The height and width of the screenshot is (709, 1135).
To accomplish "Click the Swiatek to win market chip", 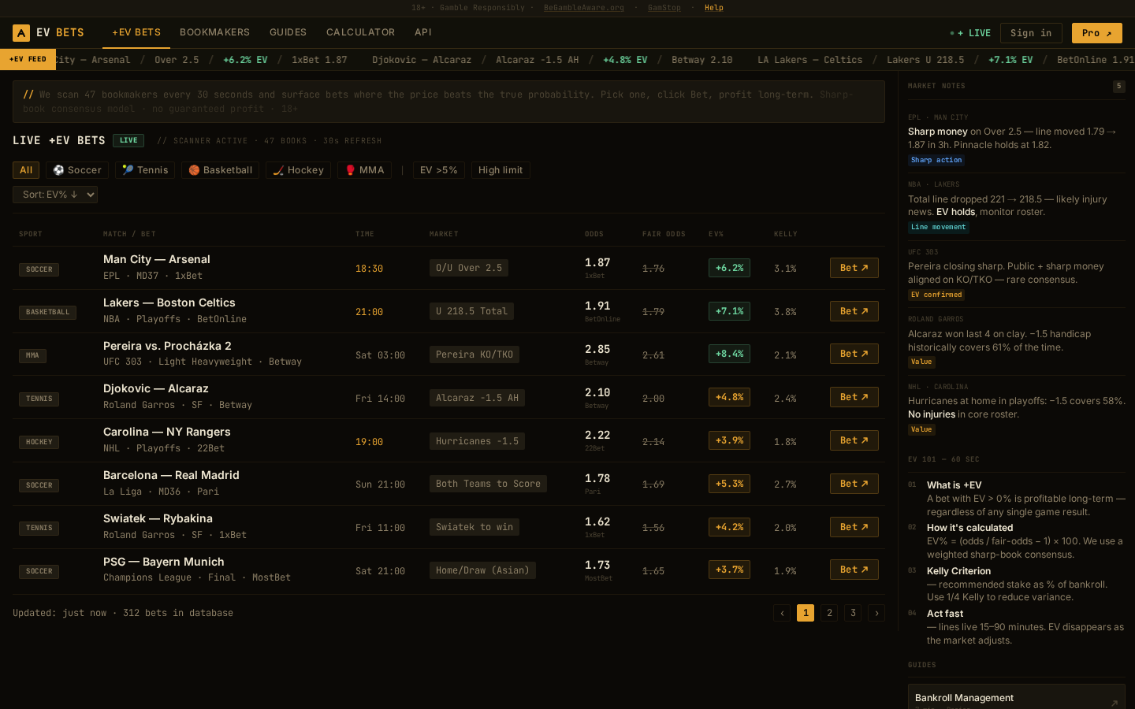I will 474,527.
